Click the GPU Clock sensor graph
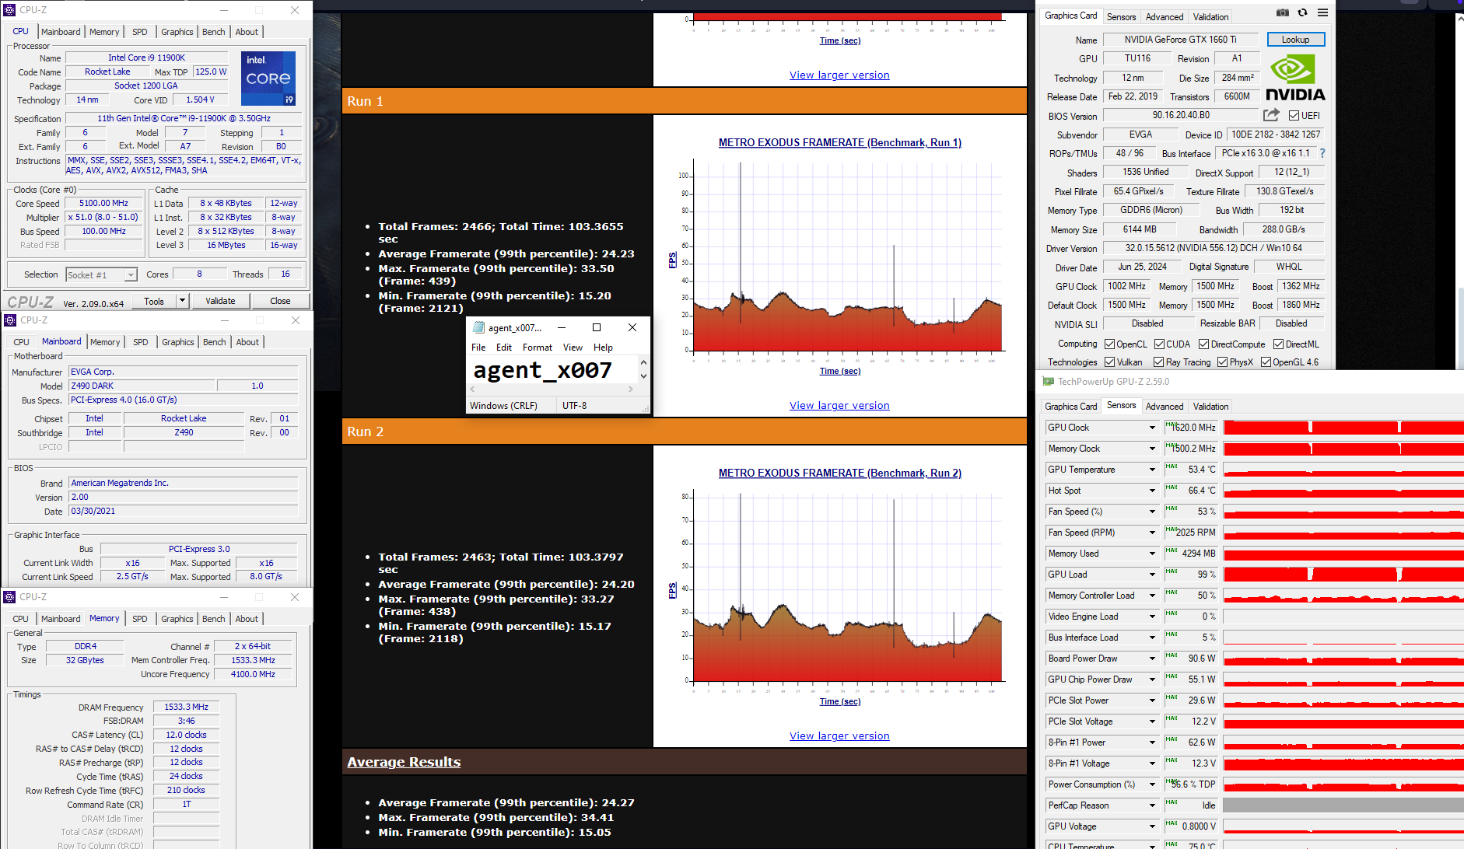The width and height of the screenshot is (1464, 849). pos(1343,428)
